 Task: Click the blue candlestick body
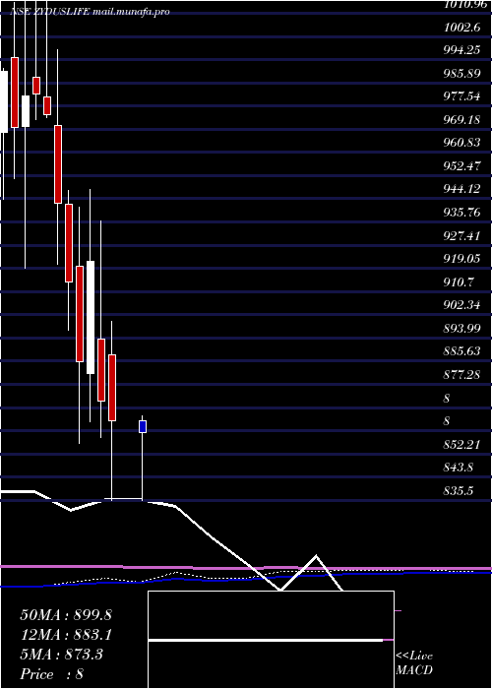(143, 426)
